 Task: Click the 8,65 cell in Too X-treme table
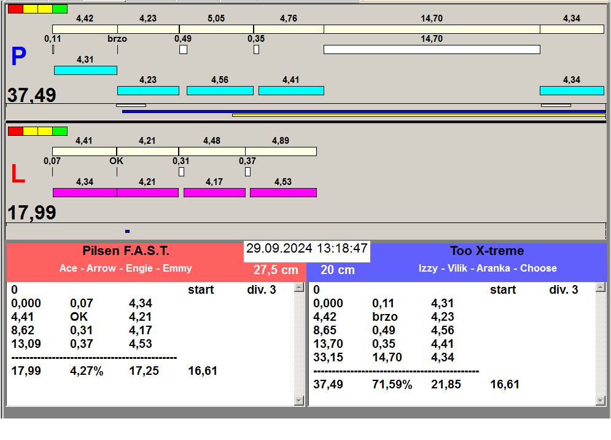(325, 331)
